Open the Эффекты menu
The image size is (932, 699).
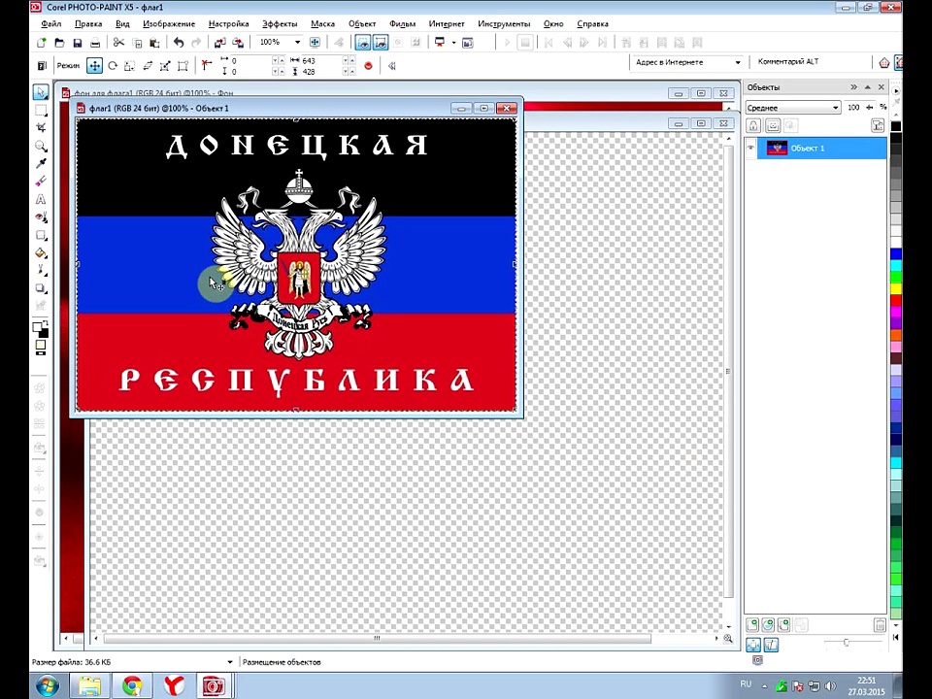click(x=280, y=23)
